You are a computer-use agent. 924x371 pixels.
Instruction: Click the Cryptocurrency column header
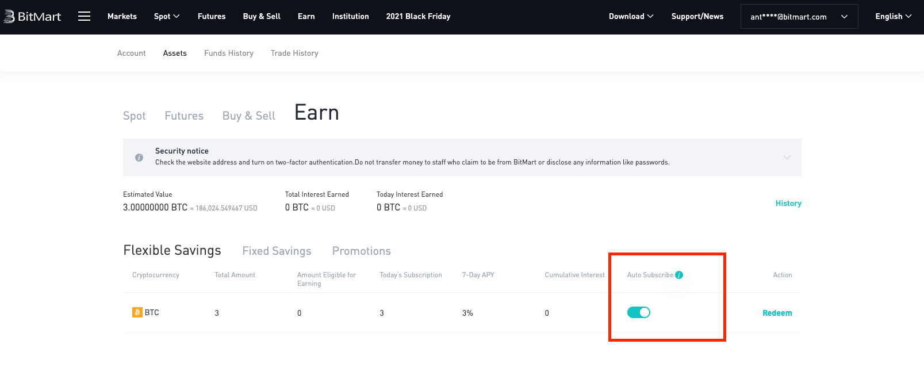click(156, 275)
